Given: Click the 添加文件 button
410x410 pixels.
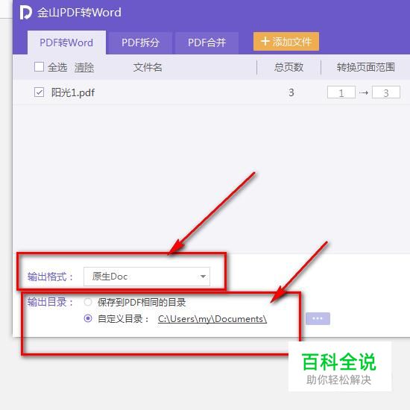Looking at the screenshot, I should click(286, 41).
